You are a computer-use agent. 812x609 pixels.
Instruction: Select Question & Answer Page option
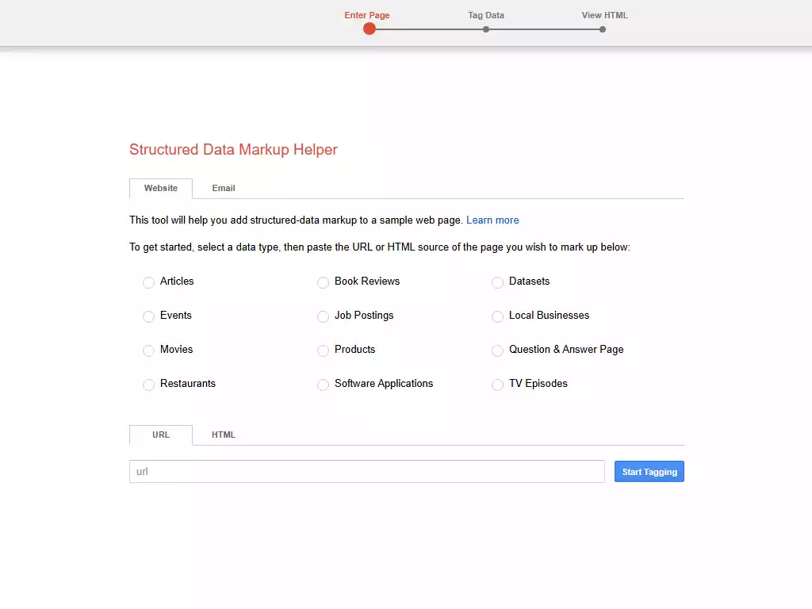(497, 351)
